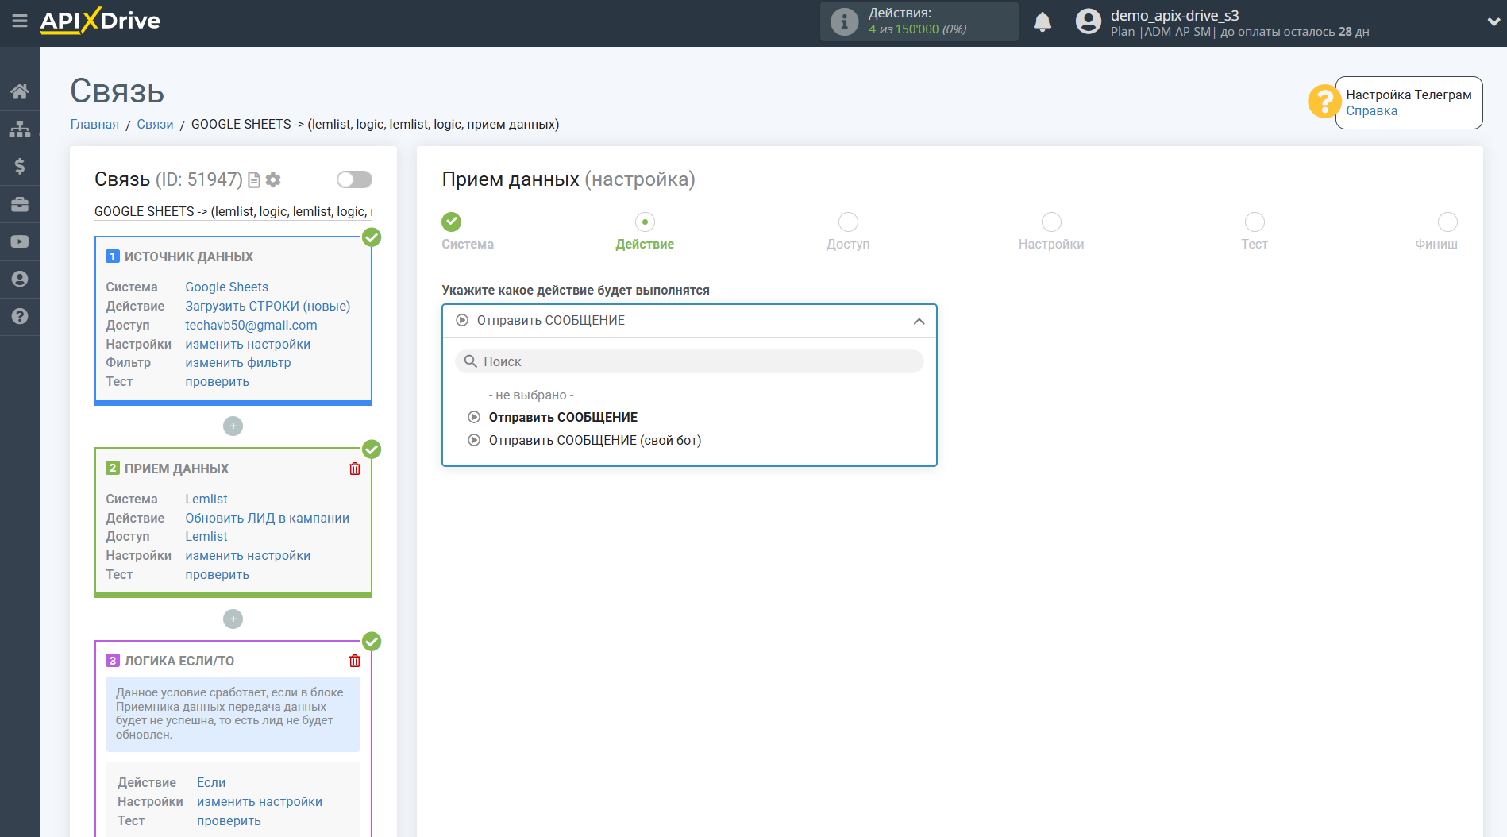Go to Действие step
This screenshot has height=837, width=1507.
(645, 222)
